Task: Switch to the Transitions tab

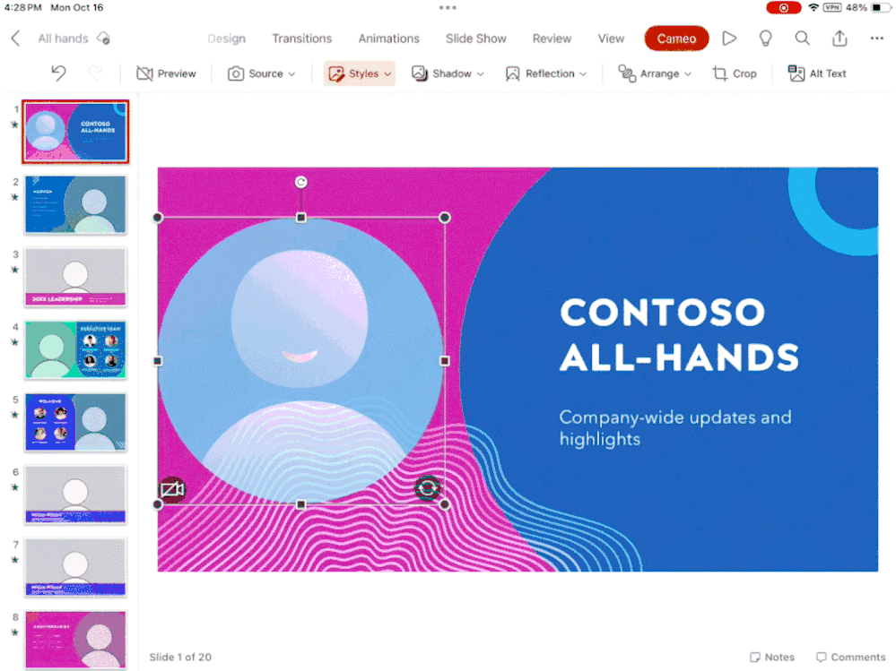Action: point(301,39)
